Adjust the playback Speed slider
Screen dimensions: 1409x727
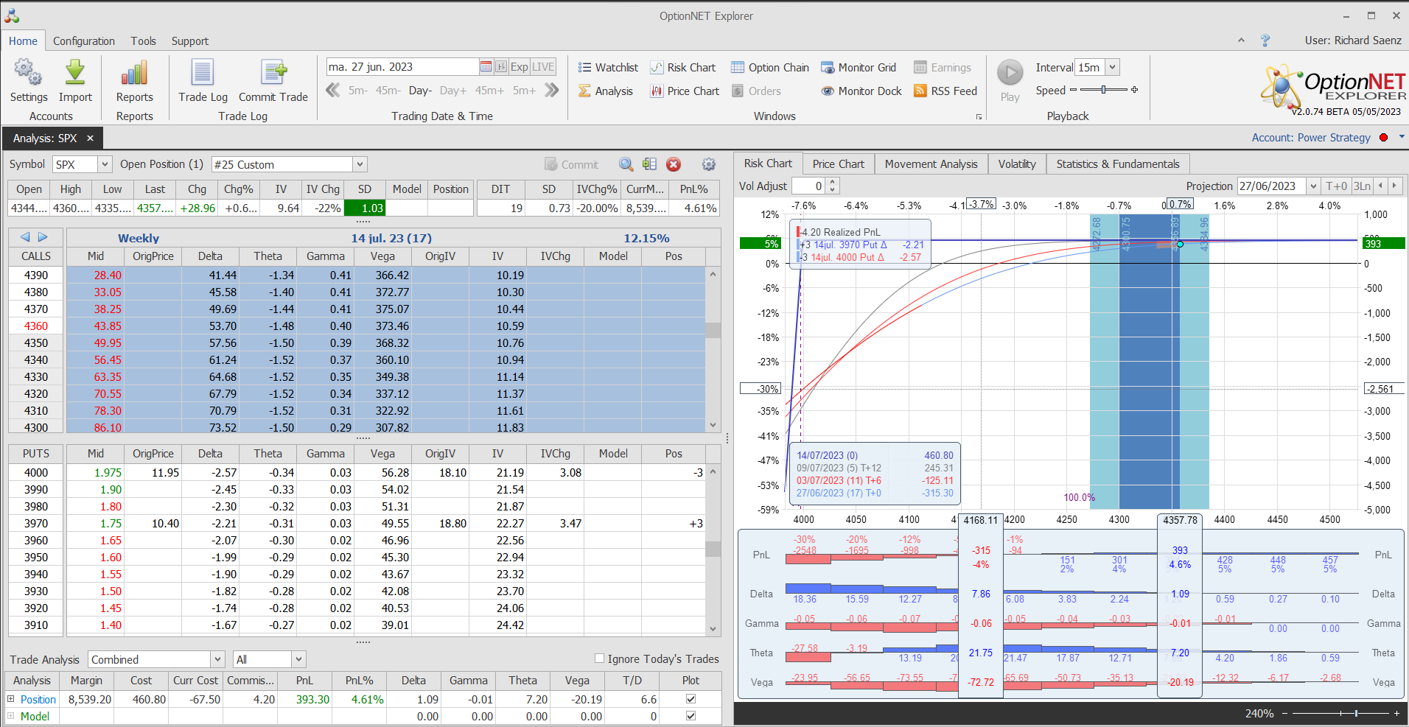(x=1103, y=90)
